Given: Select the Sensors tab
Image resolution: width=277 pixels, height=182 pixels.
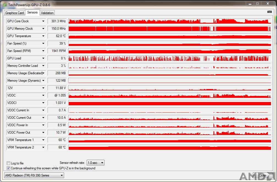Looking at the screenshot, I should tap(32, 12).
